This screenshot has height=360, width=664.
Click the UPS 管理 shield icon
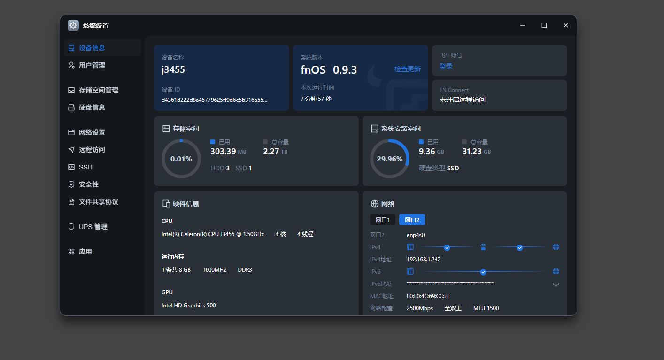pos(71,227)
